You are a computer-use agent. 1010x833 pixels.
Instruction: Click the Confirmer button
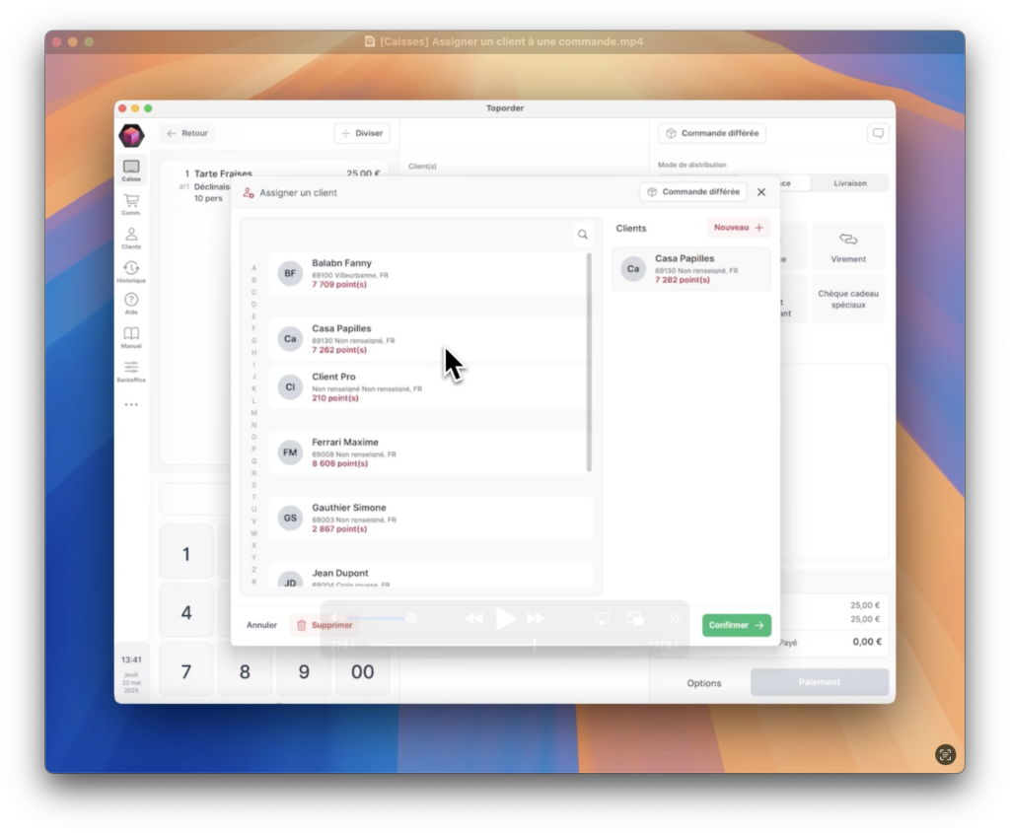[736, 625]
